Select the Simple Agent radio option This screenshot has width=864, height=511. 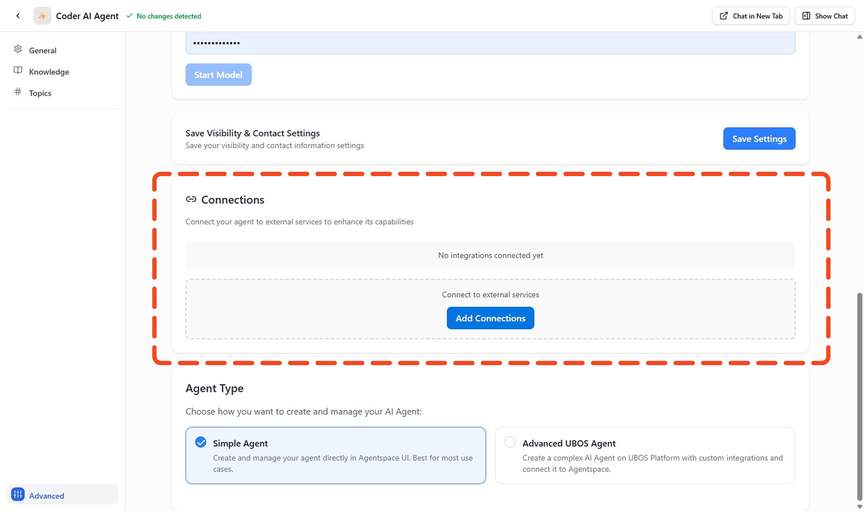201,442
